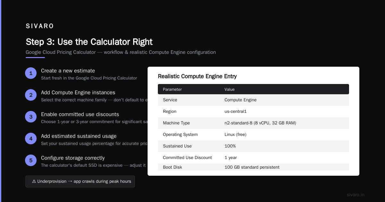Click the 'Compute Engine' value cell
The height and width of the screenshot is (202, 385).
(x=241, y=100)
